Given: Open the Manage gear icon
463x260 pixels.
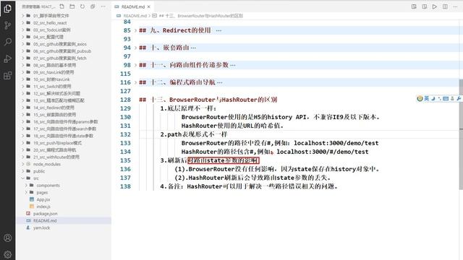Looking at the screenshot, I should coord(8,254).
